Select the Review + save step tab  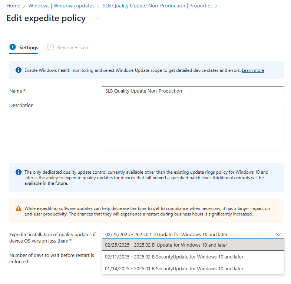[68, 47]
